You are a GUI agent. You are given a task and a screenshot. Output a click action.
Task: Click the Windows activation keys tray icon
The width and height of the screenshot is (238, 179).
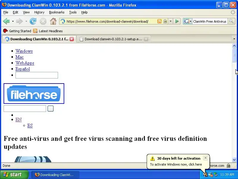[x=205, y=175]
